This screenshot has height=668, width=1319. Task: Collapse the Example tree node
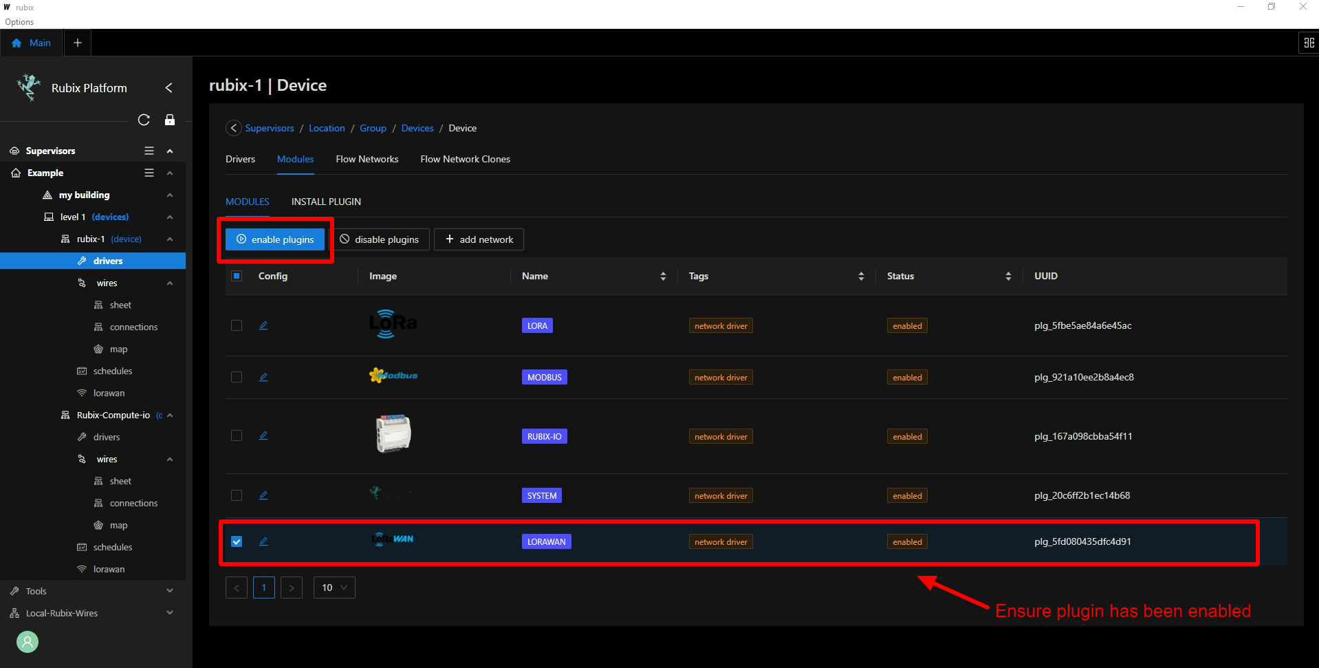point(170,173)
